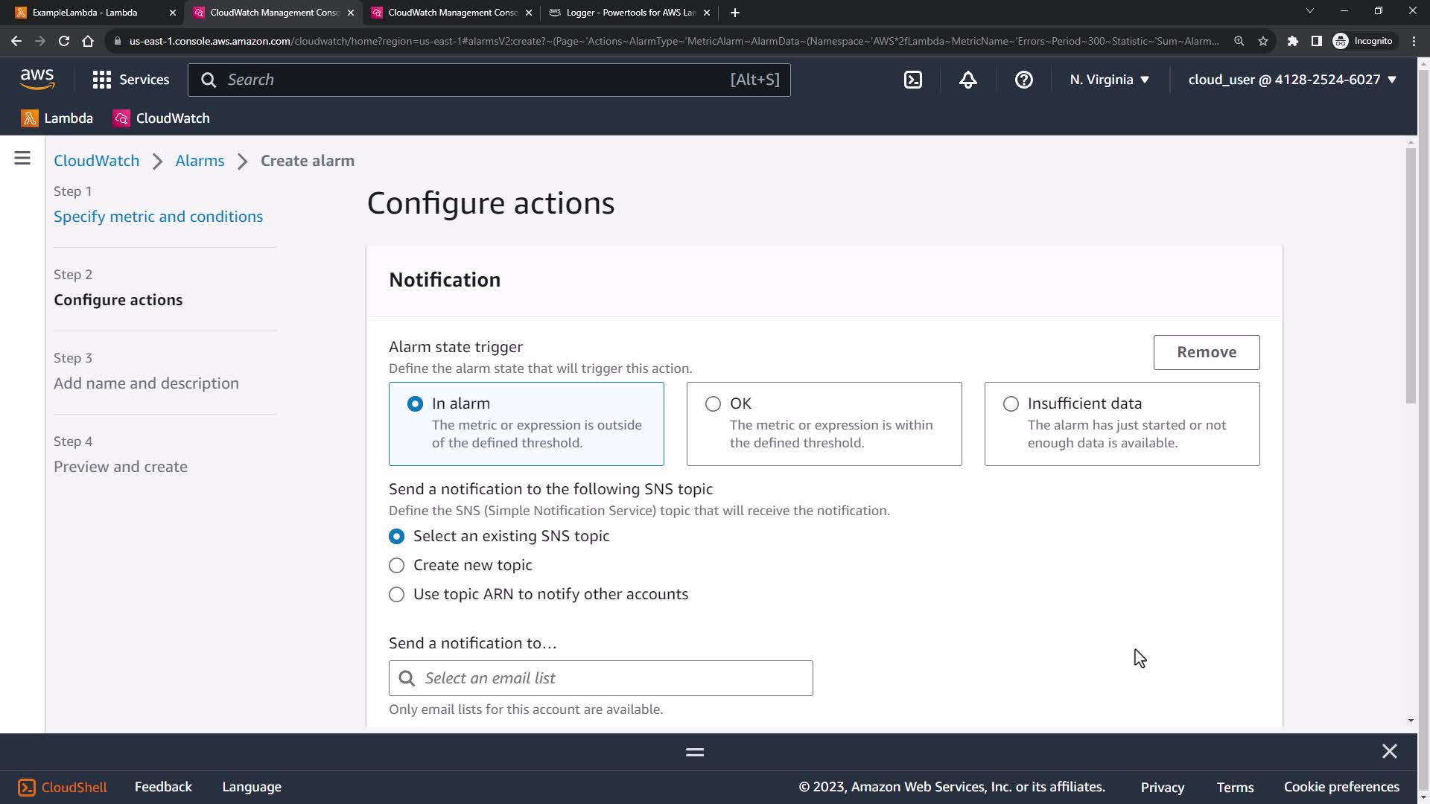
Task: Open Lambda service shortcut in favorites bar
Action: pyautogui.click(x=57, y=118)
